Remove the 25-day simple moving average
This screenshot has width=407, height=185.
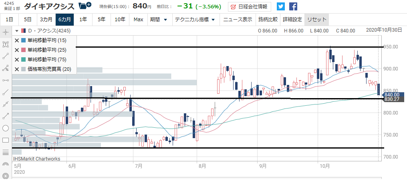[x=17, y=50]
